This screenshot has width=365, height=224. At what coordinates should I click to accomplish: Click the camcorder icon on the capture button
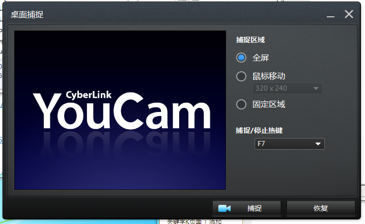(224, 208)
